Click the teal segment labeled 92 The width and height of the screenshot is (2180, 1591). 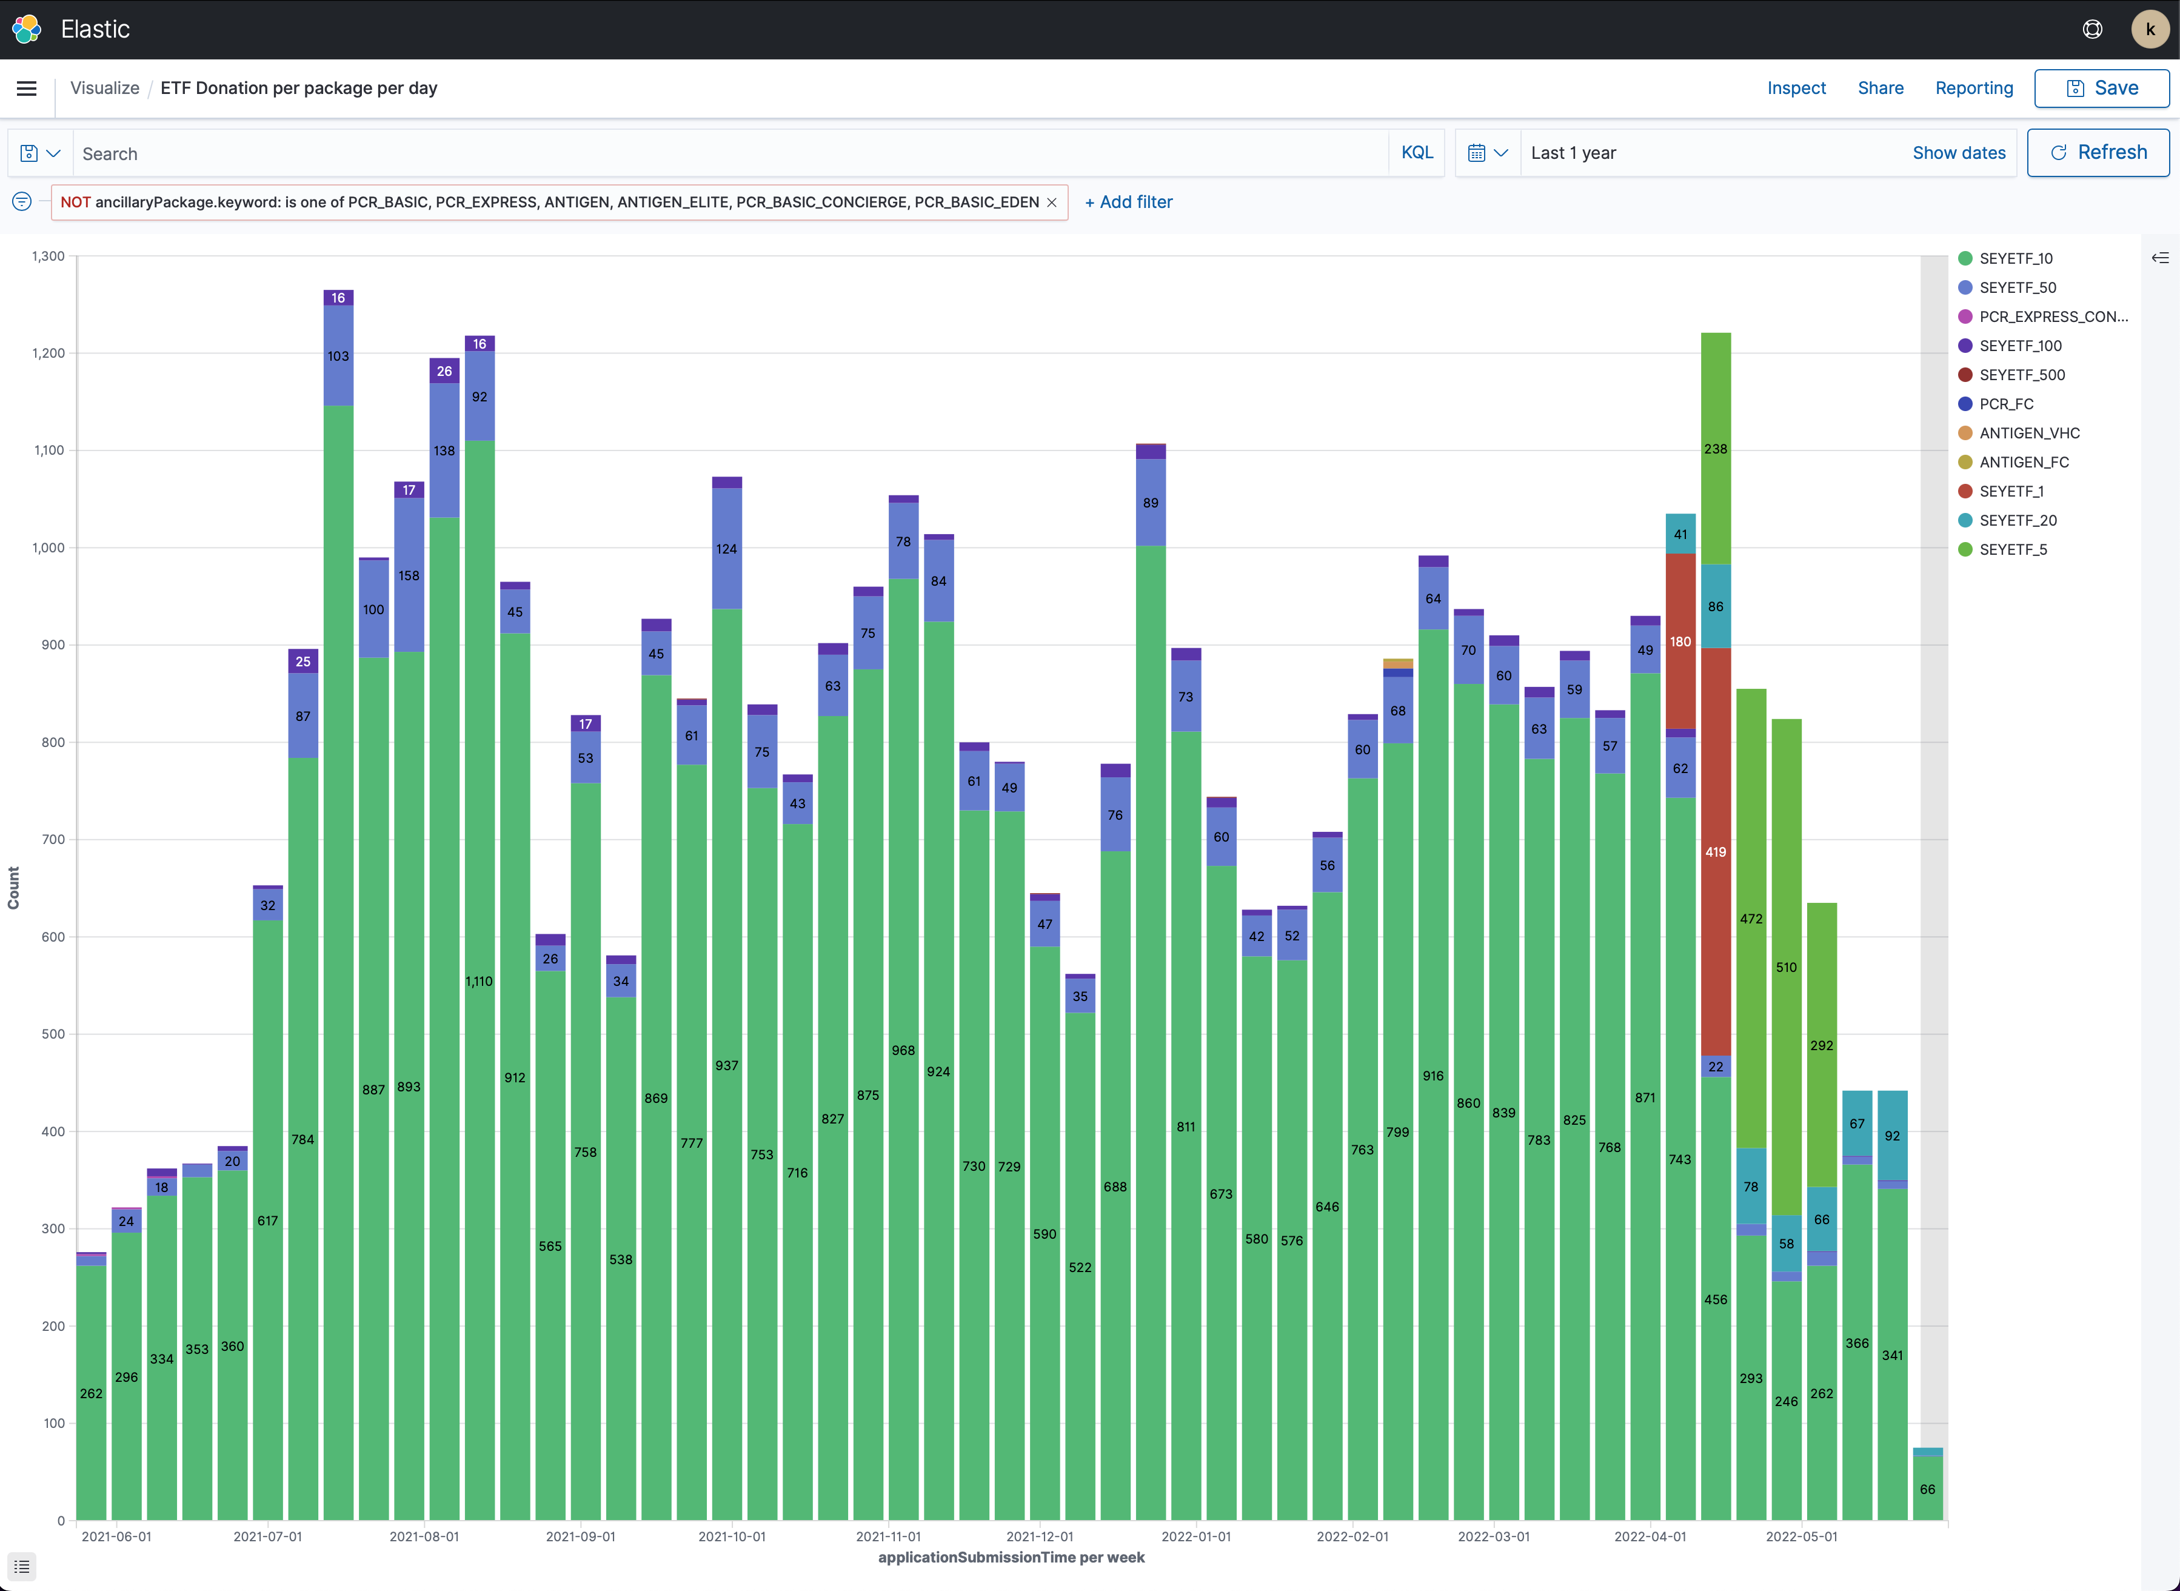pyautogui.click(x=1892, y=1136)
